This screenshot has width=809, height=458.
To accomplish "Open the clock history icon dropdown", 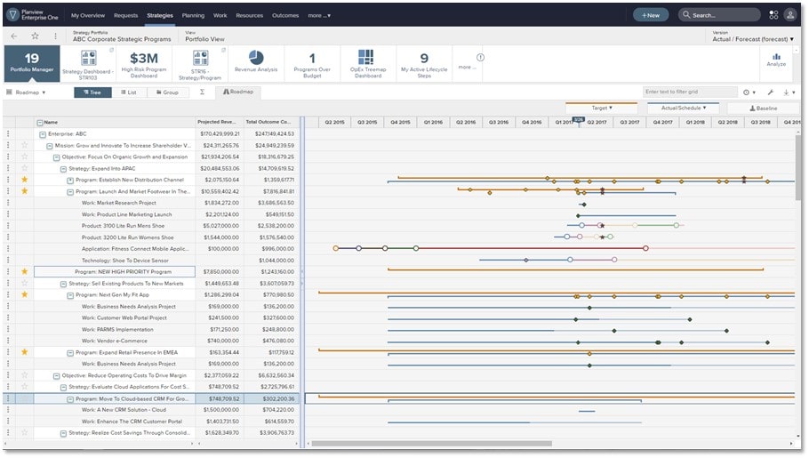I will pos(749,92).
